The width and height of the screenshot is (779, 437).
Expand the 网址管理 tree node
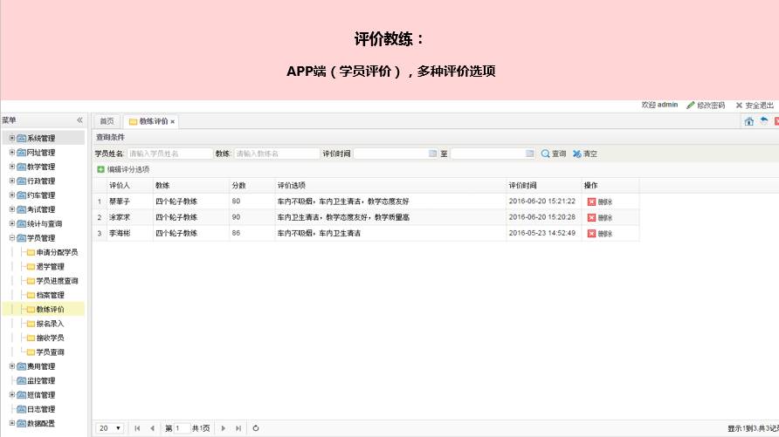click(x=12, y=153)
